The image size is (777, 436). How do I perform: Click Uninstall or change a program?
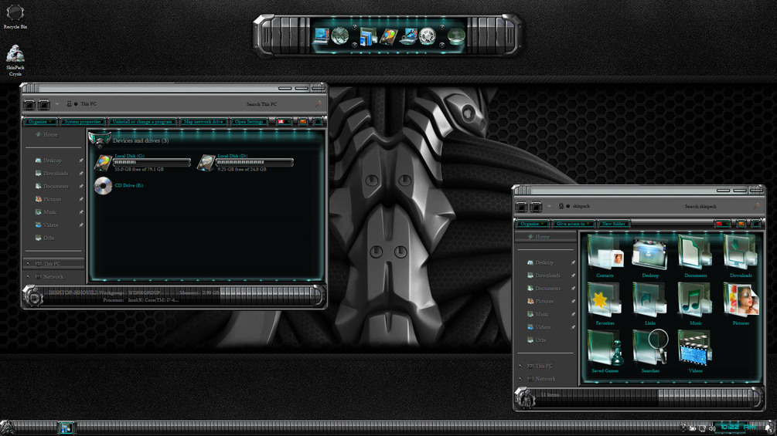(x=142, y=122)
